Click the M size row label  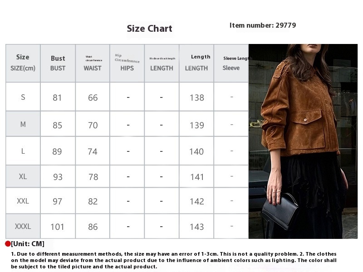tap(23, 124)
